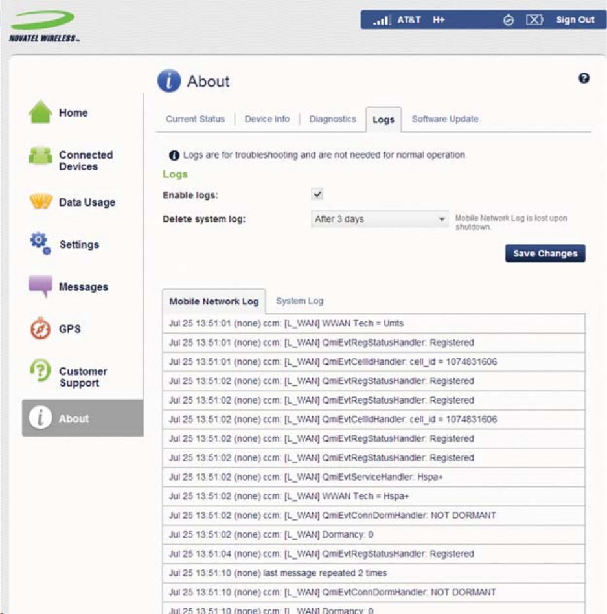This screenshot has width=607, height=614.
Task: Open the GPS label in sidebar
Action: pyautogui.click(x=70, y=329)
